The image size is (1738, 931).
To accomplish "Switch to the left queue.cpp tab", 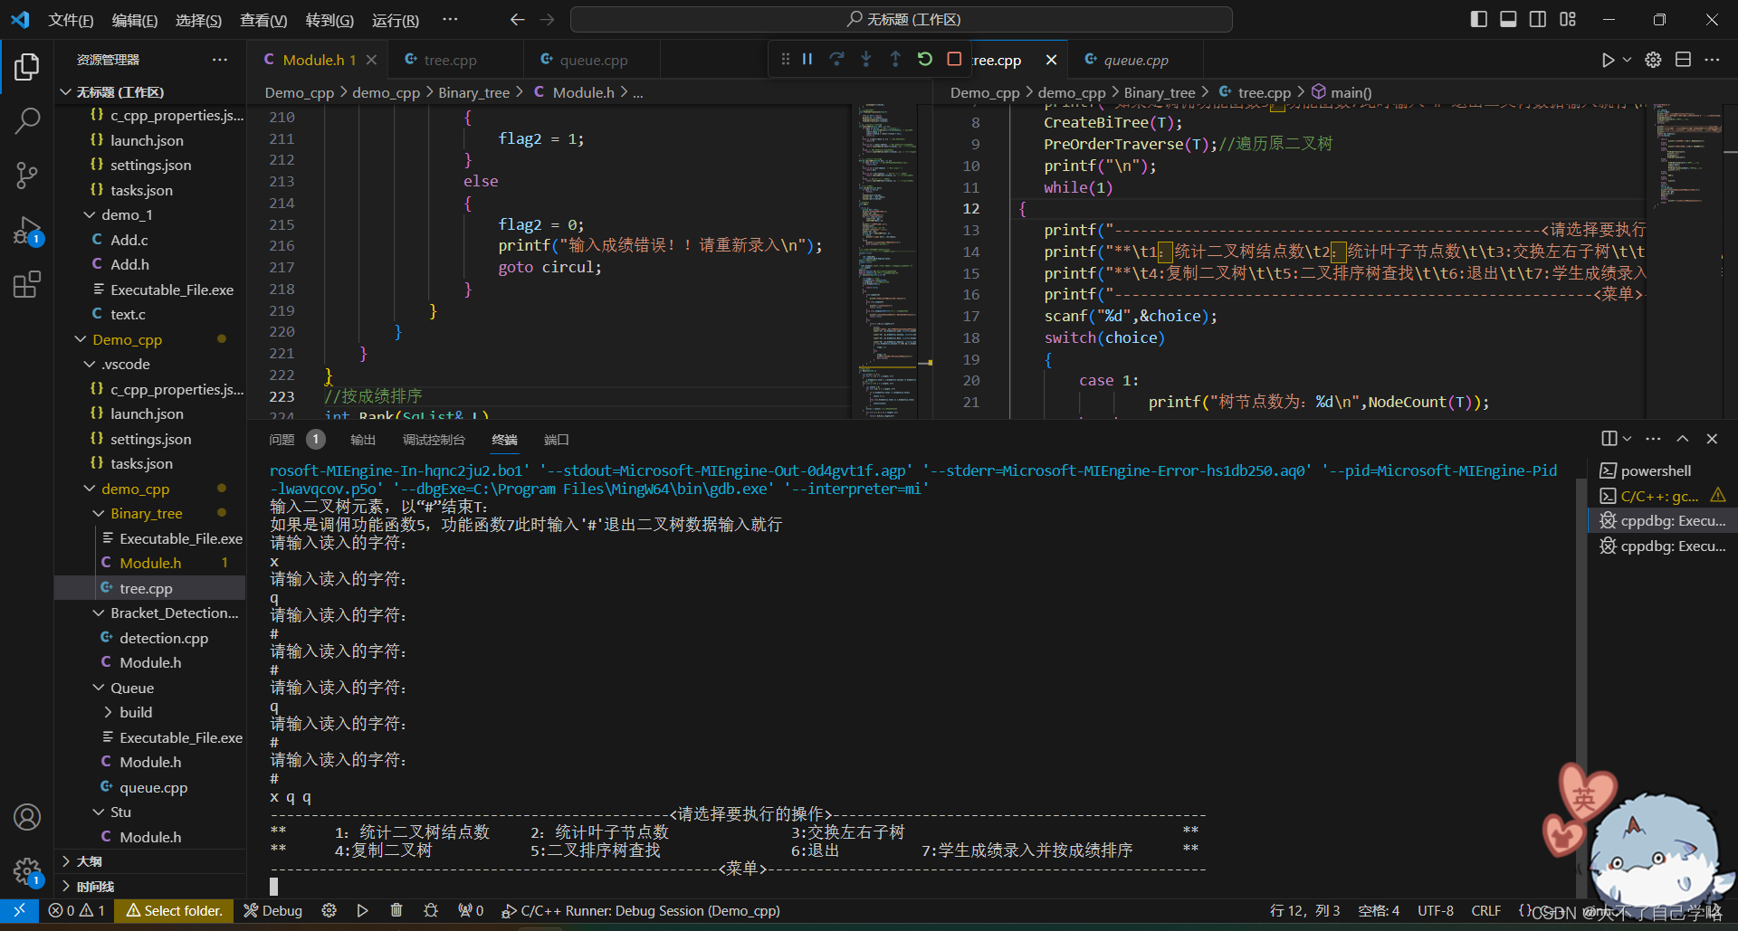I will pyautogui.click(x=593, y=60).
